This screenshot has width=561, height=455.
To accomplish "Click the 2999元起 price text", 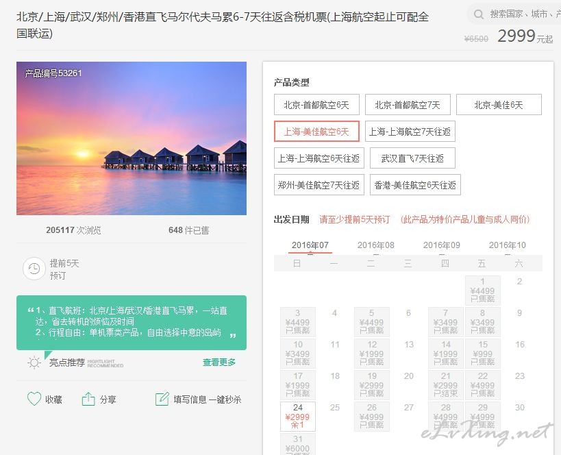I will 525,36.
